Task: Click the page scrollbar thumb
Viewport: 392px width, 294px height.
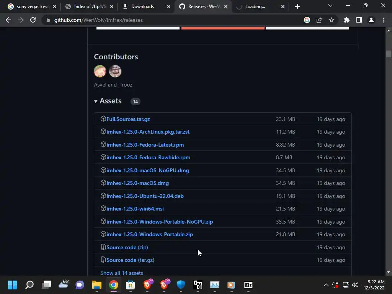Action: click(x=389, y=54)
